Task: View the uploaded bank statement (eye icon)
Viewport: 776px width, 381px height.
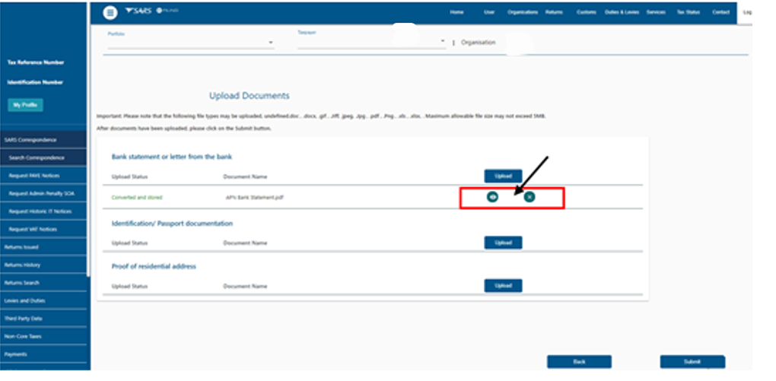Action: (x=493, y=197)
